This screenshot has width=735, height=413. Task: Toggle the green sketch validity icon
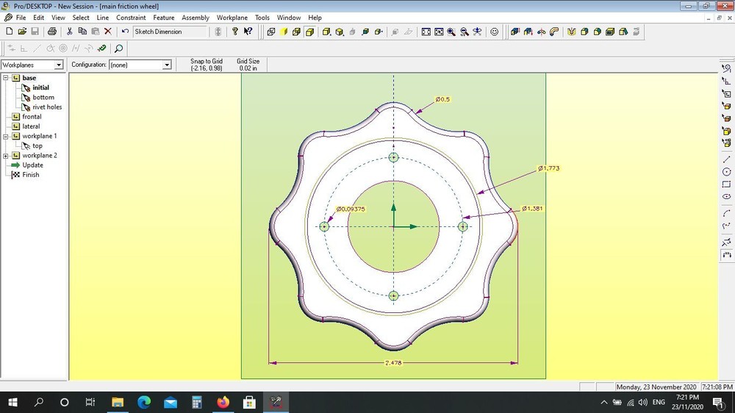101,49
